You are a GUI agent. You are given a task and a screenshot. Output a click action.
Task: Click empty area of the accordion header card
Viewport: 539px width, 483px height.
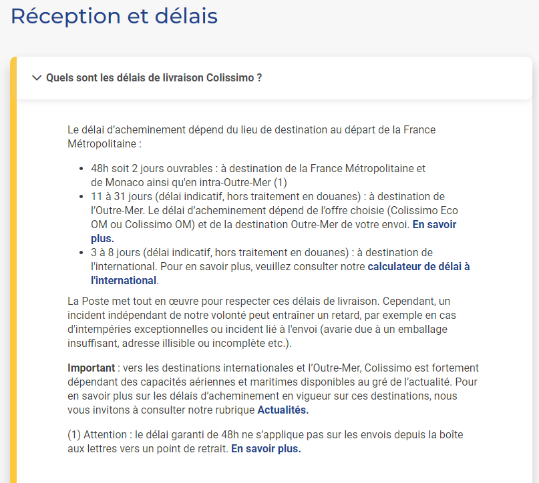pyautogui.click(x=395, y=78)
